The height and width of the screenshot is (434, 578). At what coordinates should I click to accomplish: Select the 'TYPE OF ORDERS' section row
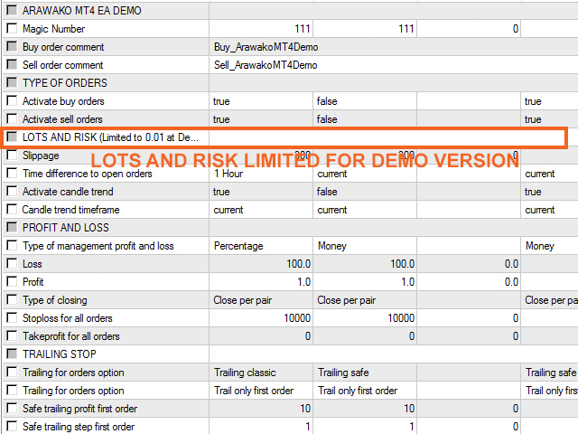coord(290,83)
